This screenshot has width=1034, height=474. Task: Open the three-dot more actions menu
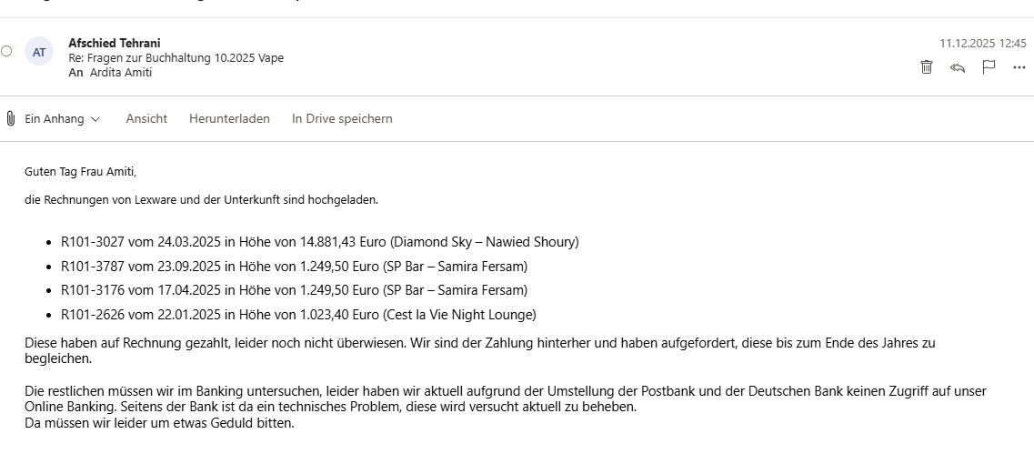point(1019,67)
